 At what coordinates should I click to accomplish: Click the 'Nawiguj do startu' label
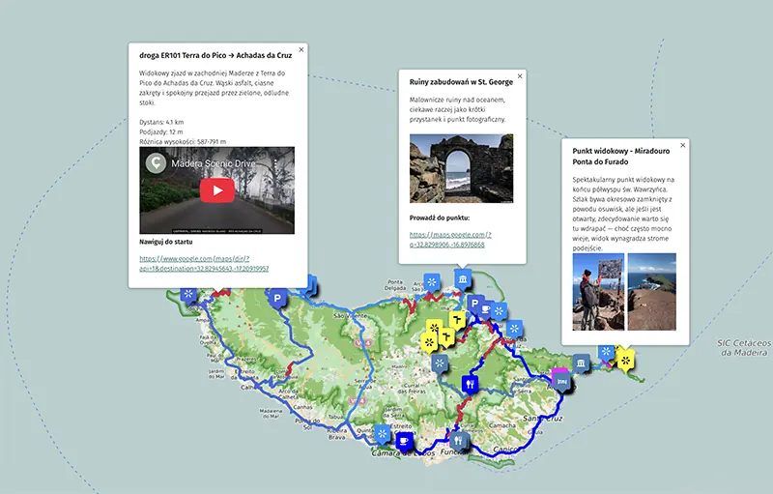[x=166, y=242]
